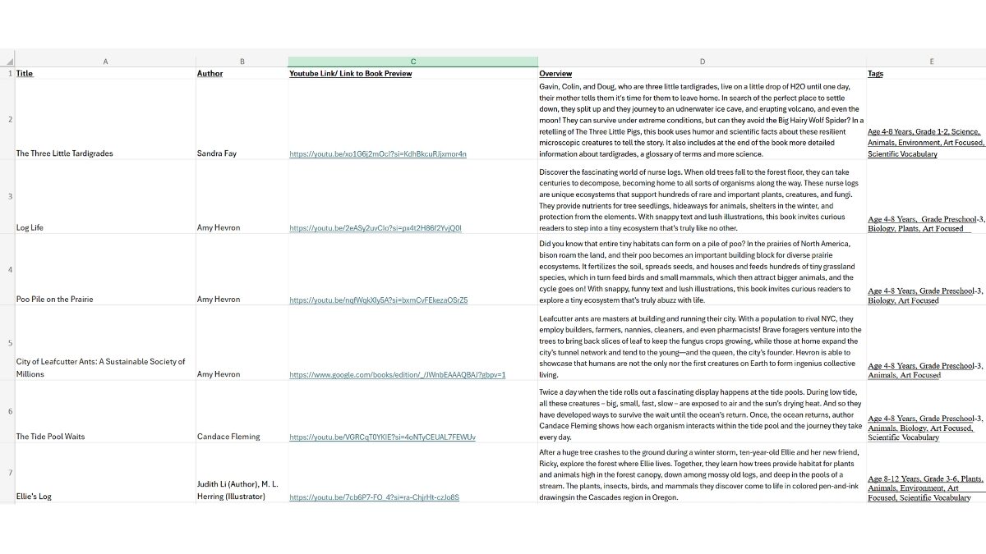Select the tags cell for Log Life
Viewport: 986px width, 554px height.
[x=924, y=223]
